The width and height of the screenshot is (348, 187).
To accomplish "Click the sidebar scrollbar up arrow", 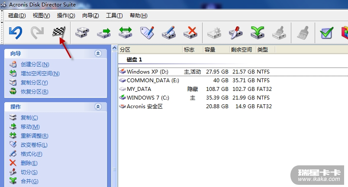I will [115, 48].
